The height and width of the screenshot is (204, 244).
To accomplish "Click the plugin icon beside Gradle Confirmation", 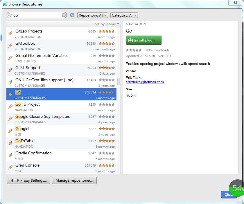I will pyautogui.click(x=10, y=155).
